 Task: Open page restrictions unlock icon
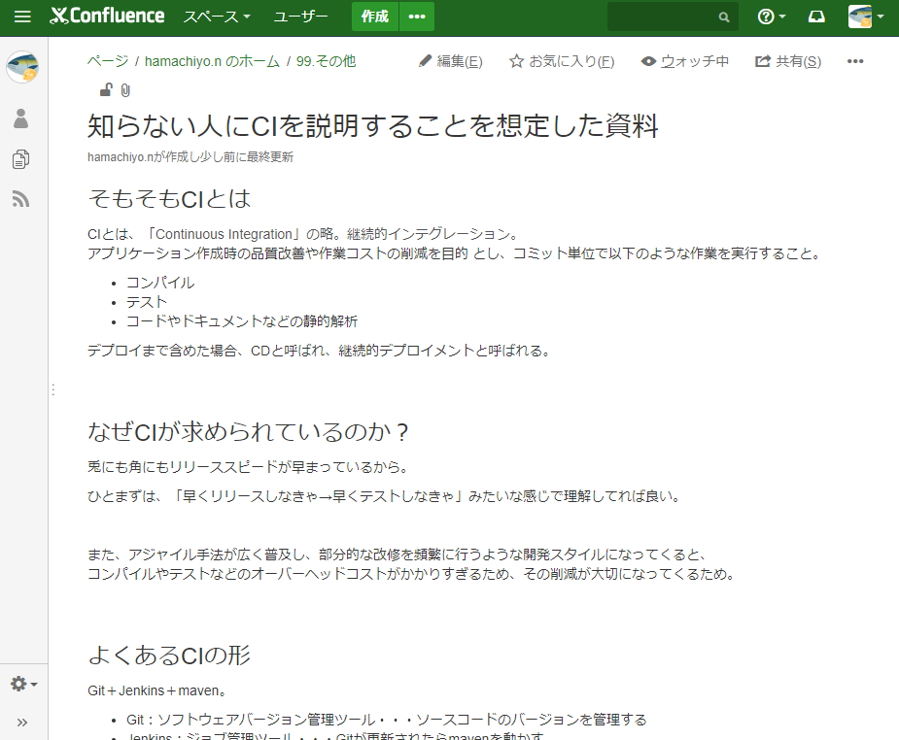pos(106,90)
